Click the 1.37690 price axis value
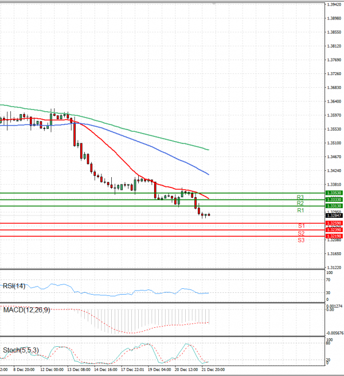 tap(334, 60)
